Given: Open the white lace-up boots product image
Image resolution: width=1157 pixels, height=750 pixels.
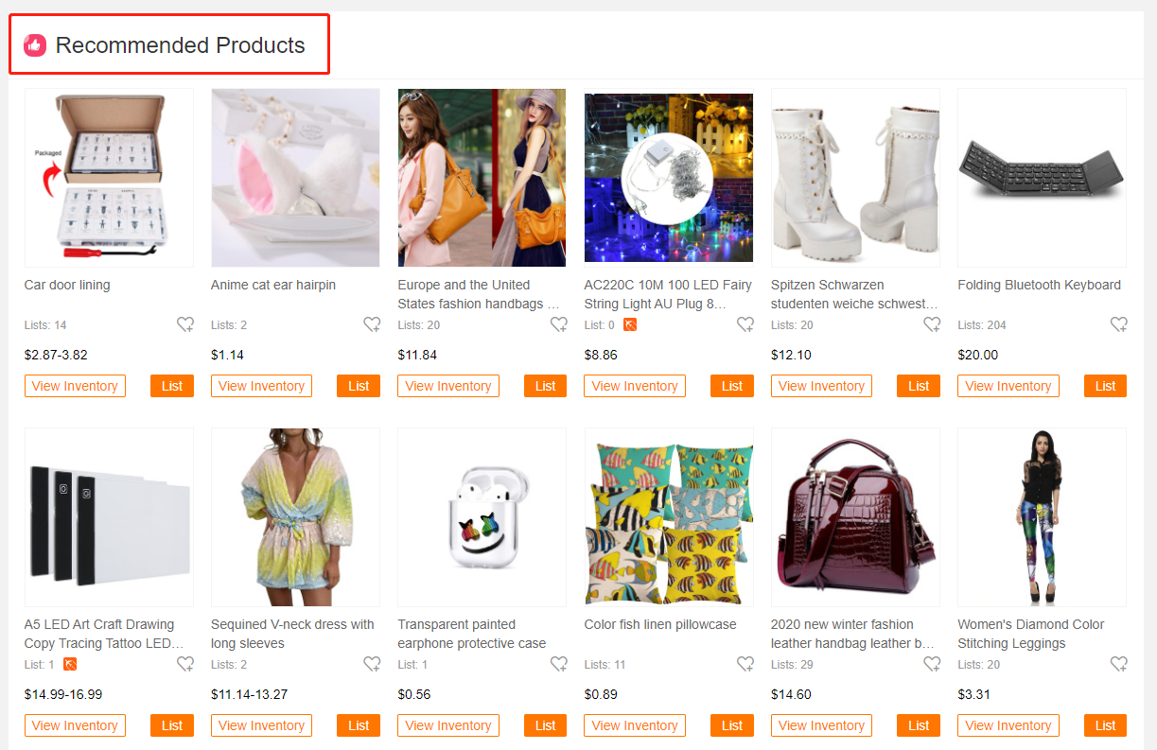Looking at the screenshot, I should click(x=855, y=178).
